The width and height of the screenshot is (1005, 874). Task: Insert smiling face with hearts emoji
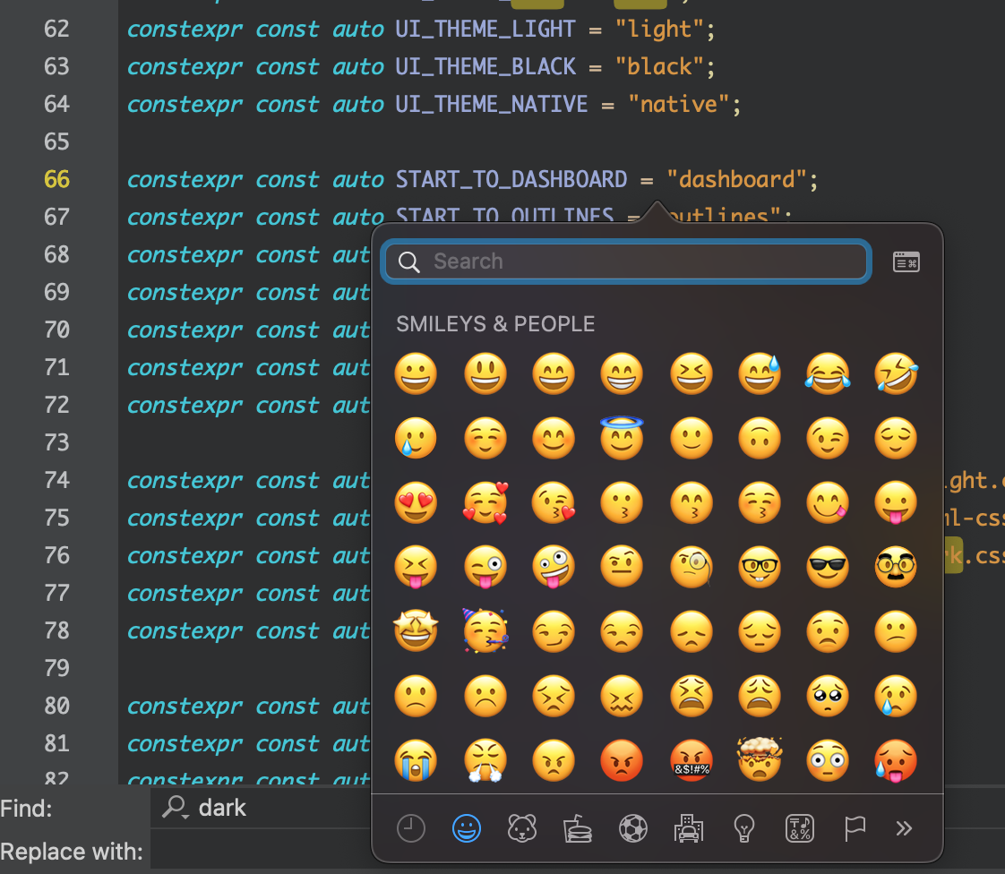click(x=485, y=502)
